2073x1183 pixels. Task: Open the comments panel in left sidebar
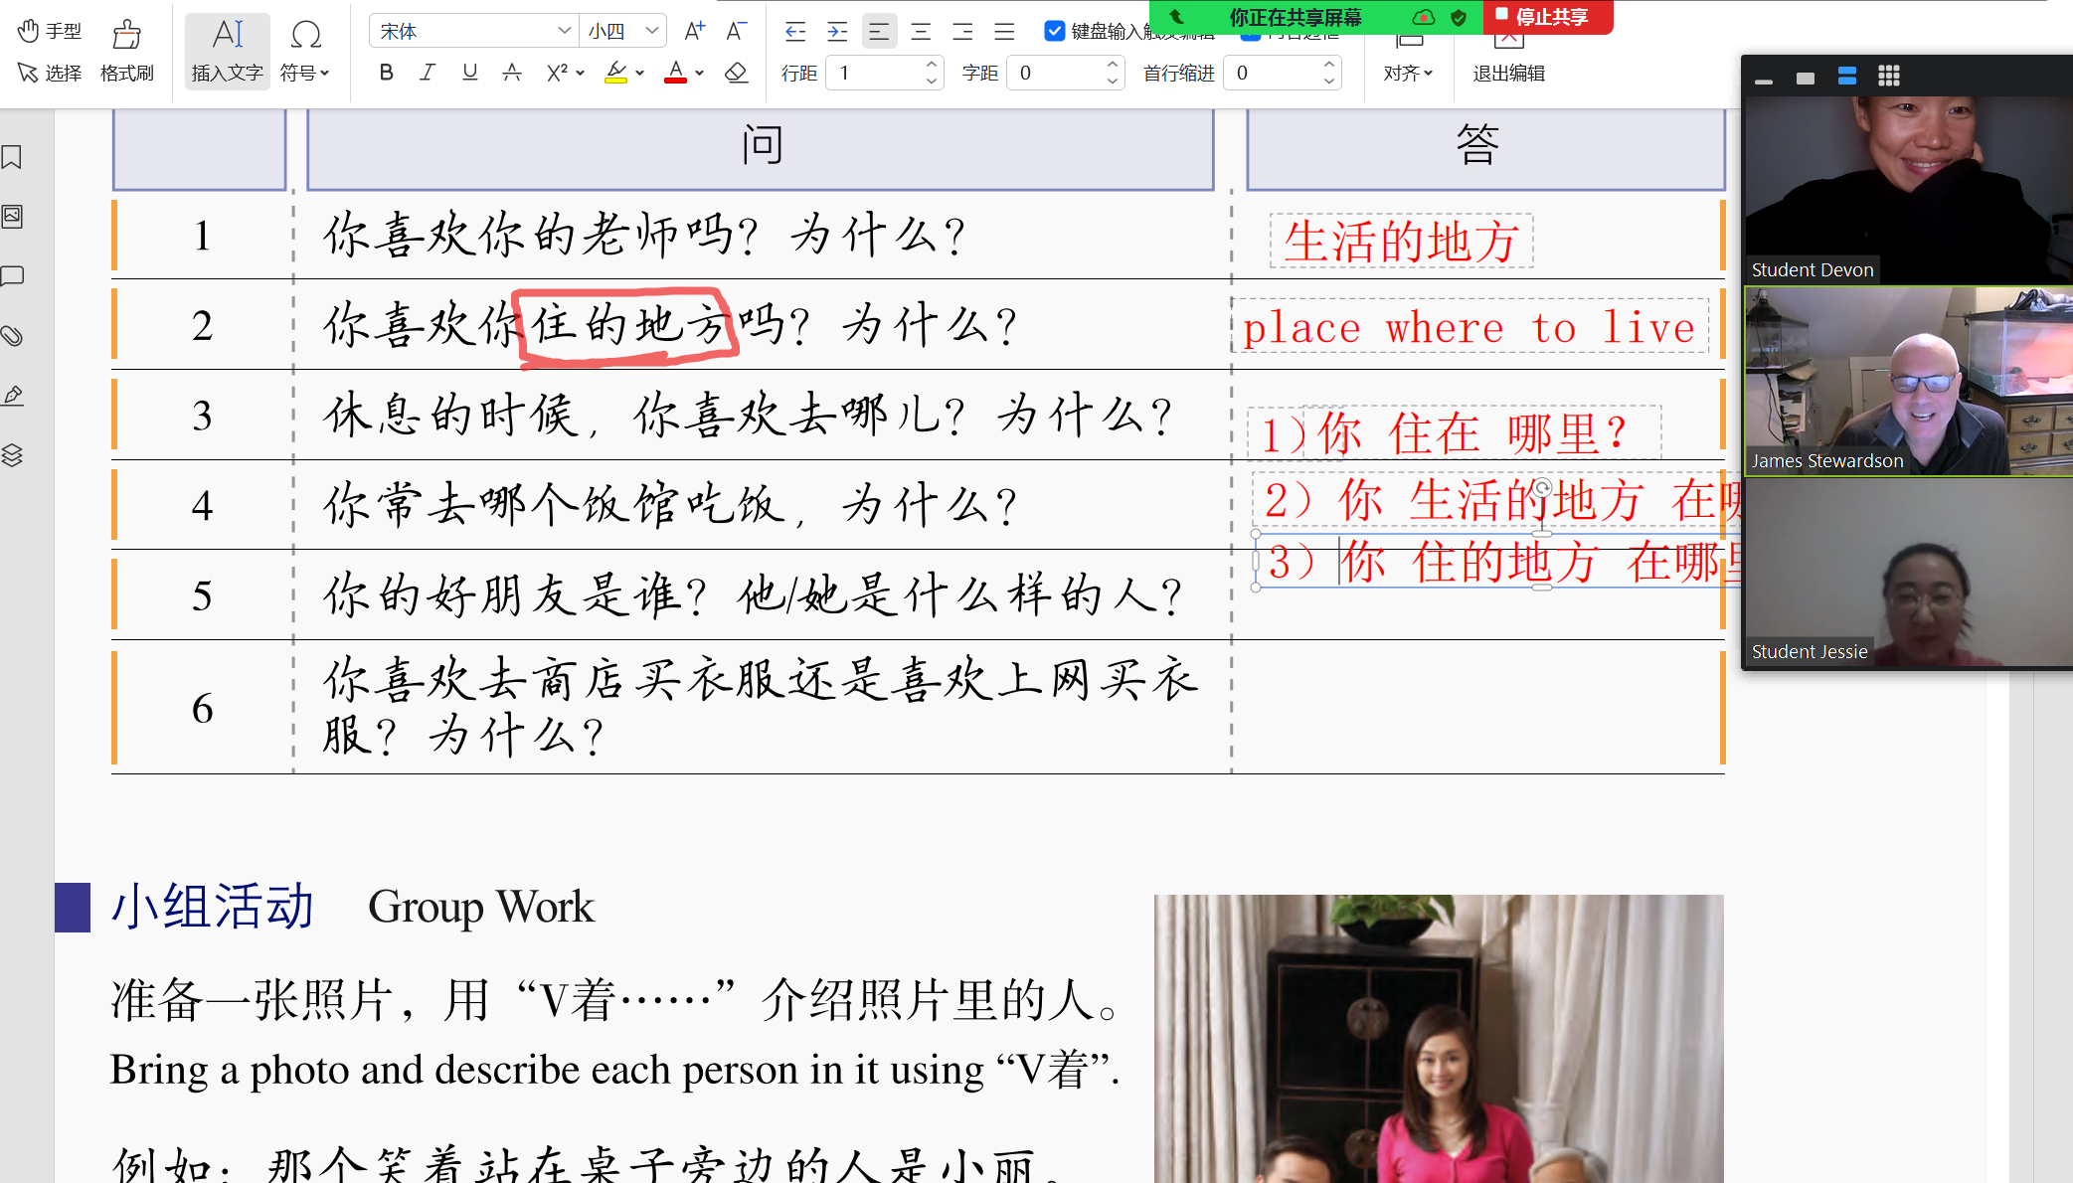tap(13, 276)
